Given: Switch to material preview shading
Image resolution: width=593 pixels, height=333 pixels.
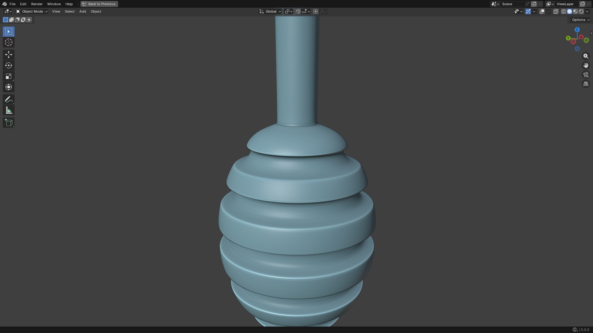Looking at the screenshot, I should point(575,11).
